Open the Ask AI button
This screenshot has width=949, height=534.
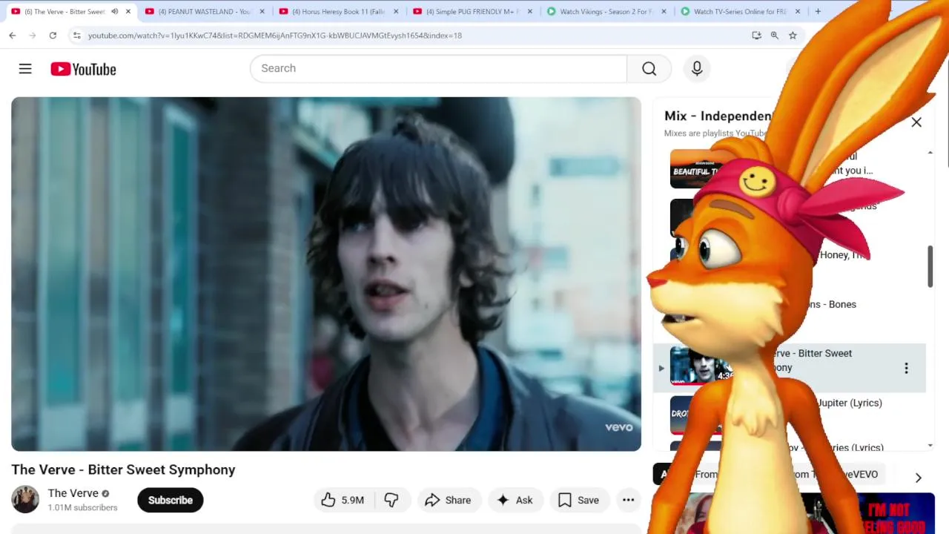(x=515, y=500)
